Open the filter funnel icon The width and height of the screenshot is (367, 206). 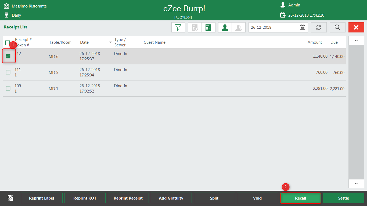pos(178,27)
